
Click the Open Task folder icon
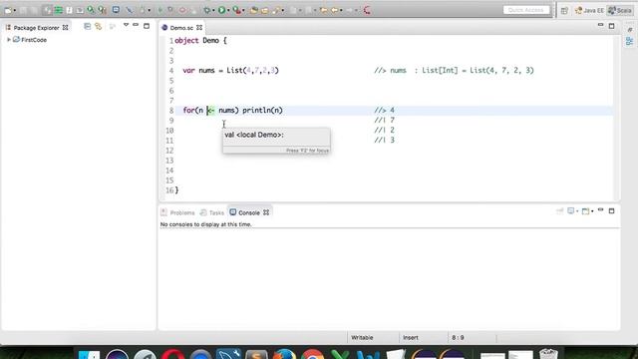(264, 10)
